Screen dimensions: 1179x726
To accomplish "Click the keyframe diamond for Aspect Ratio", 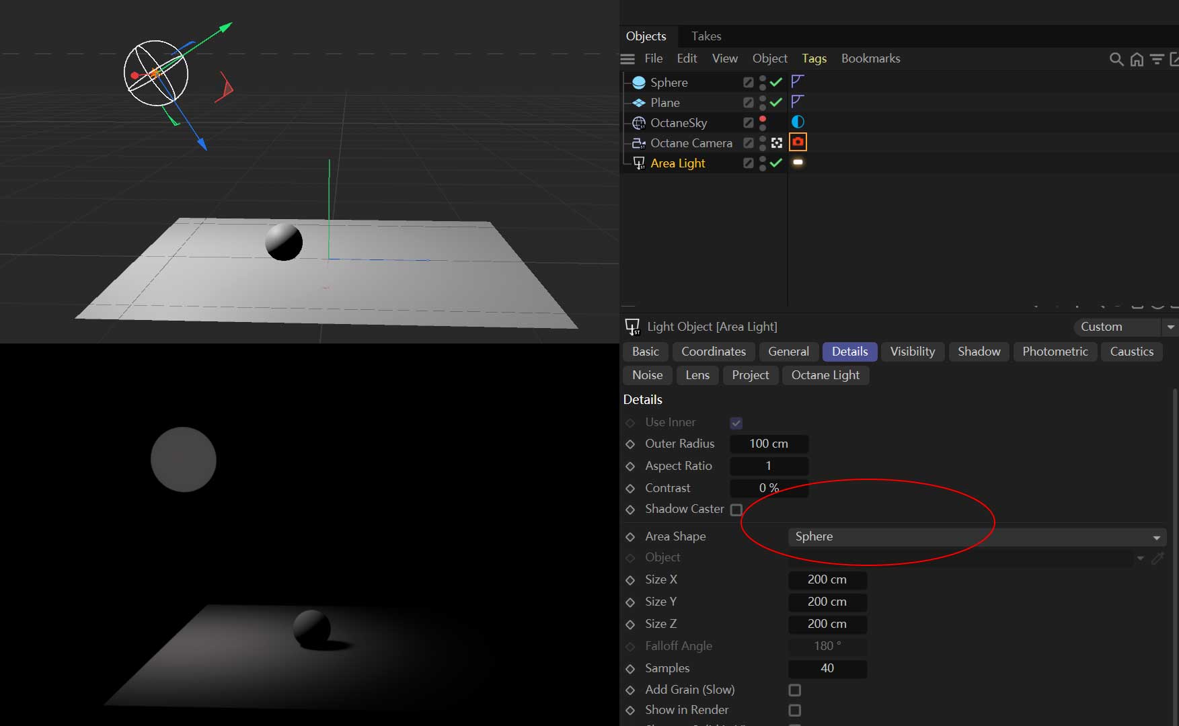I will pos(630,467).
